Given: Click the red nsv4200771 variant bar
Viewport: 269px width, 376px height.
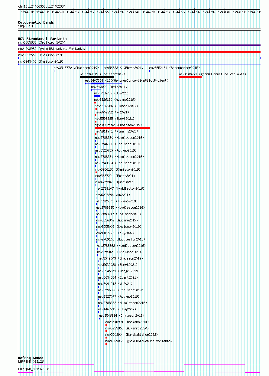Looking at the screenshot, I should tap(190, 77).
